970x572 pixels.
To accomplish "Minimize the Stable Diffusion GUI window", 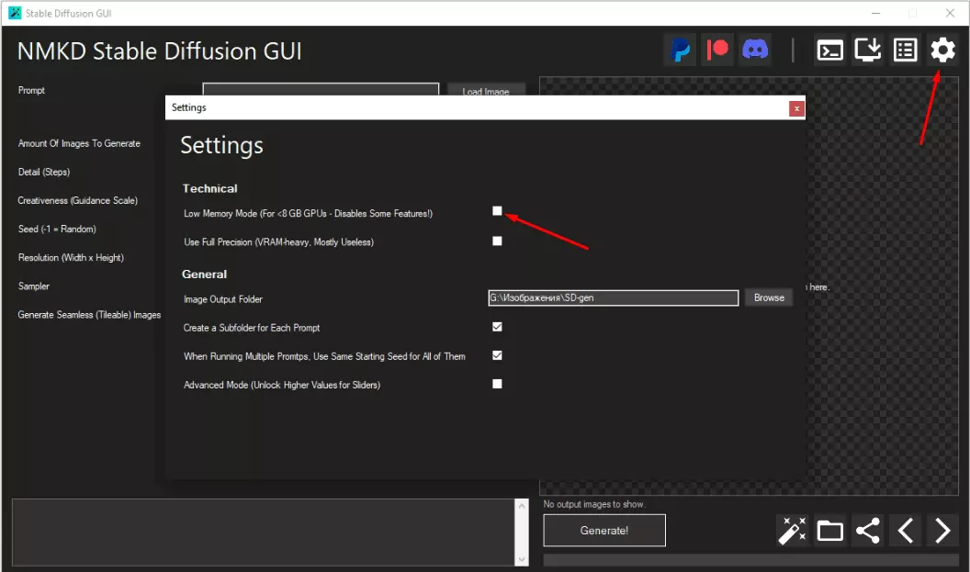I will (x=876, y=13).
